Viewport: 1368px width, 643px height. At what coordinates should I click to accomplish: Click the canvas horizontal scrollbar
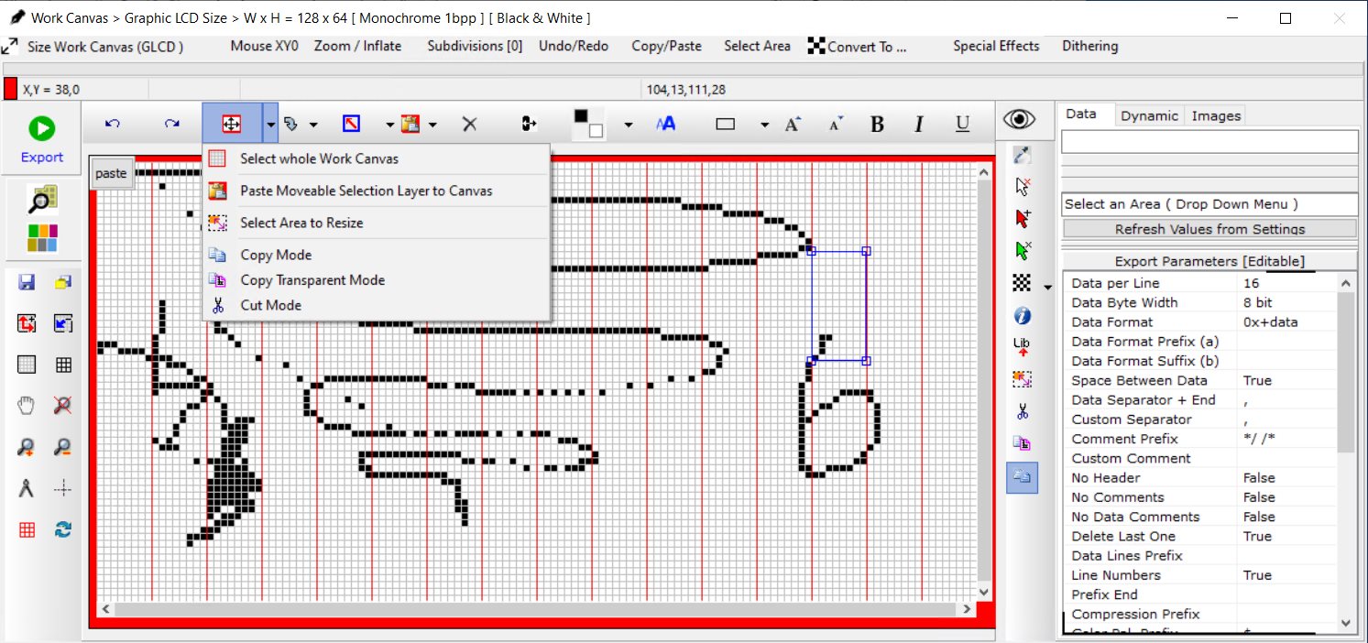pos(538,609)
